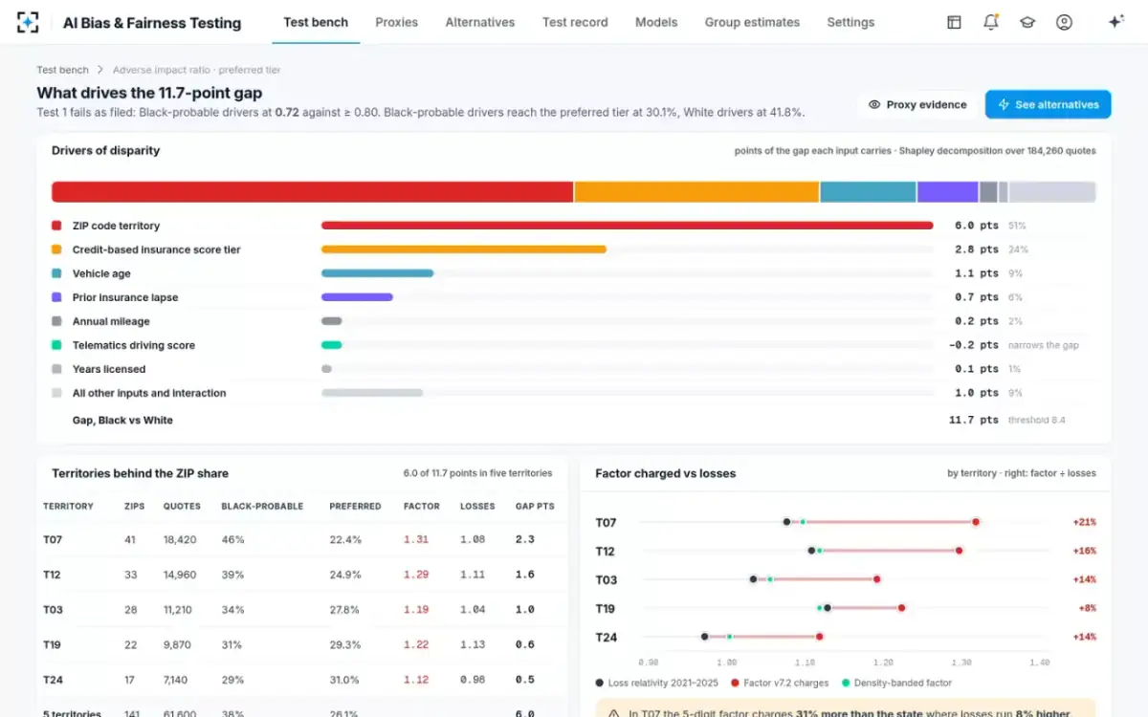Select Years licensed row label
Screen dimensions: 1148x717
tap(109, 369)
